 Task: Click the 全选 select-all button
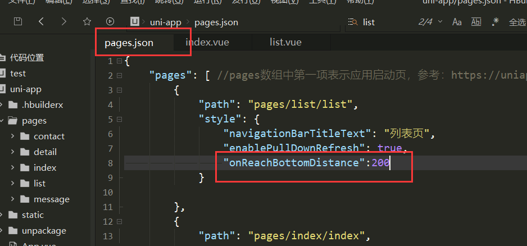coord(517,22)
